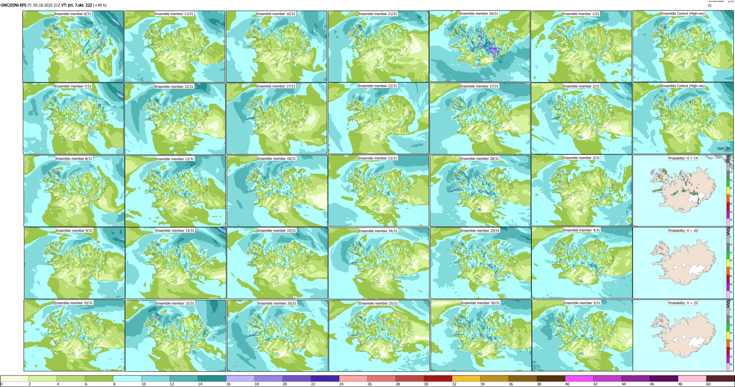The width and height of the screenshot is (735, 387).
Task: Pick the 8–10 light cyan legend swatch
Action: pos(127,378)
